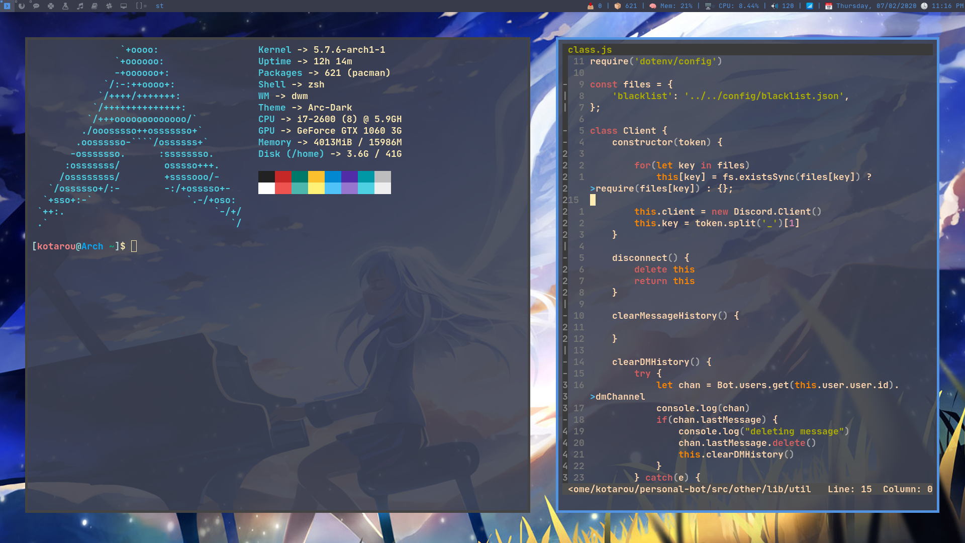The width and height of the screenshot is (965, 543).
Task: Select the class.js buffer tab
Action: tap(590, 50)
